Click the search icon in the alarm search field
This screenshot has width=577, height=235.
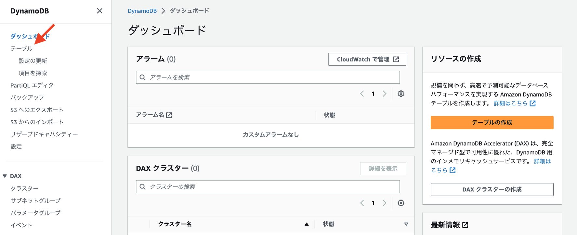tap(142, 77)
